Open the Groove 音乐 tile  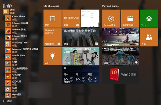coord(111,19)
